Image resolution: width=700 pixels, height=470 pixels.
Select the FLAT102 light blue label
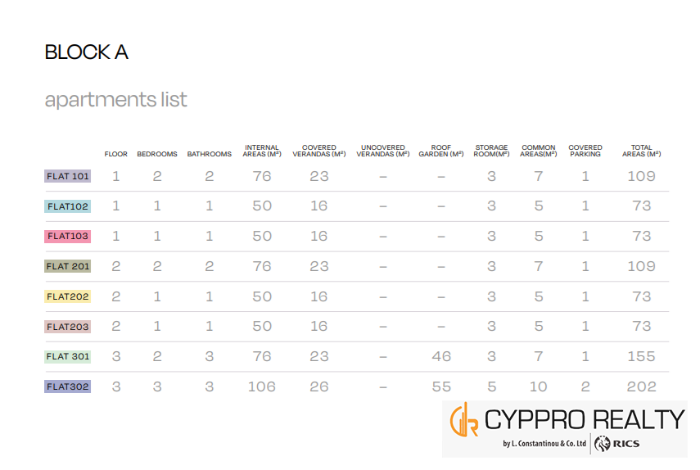(68, 206)
